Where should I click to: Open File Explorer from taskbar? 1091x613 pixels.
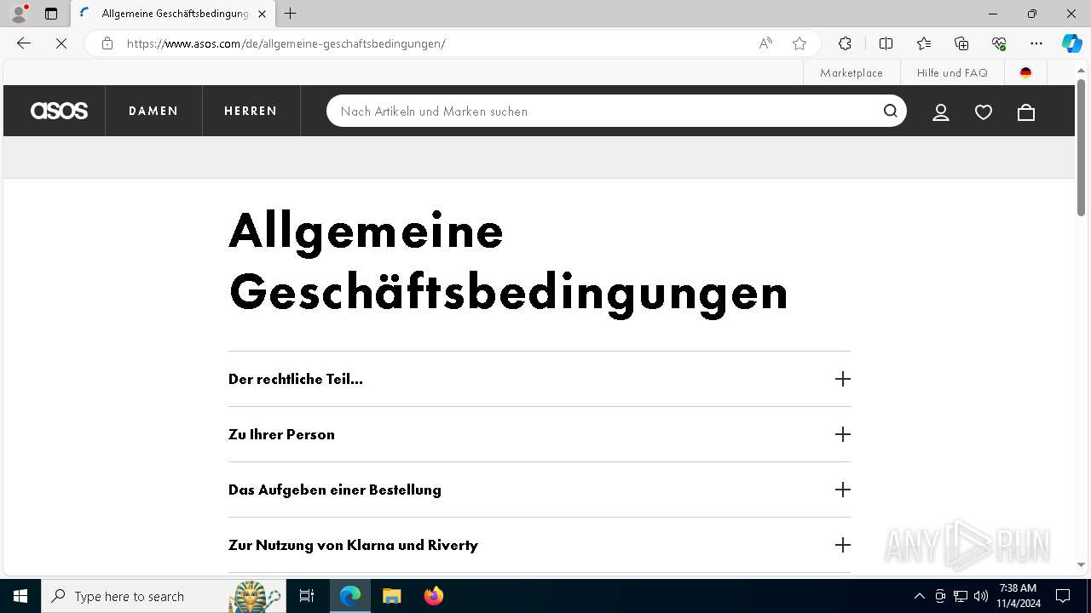(392, 596)
